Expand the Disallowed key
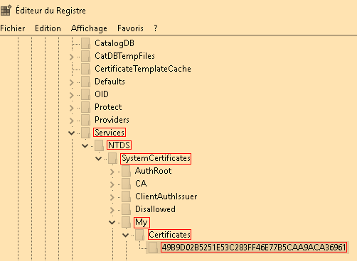The image size is (357, 261). point(112,210)
